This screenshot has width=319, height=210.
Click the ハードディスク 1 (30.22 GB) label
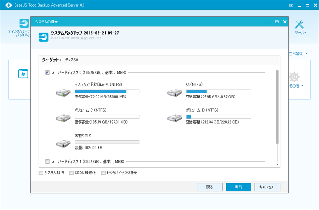point(91,161)
